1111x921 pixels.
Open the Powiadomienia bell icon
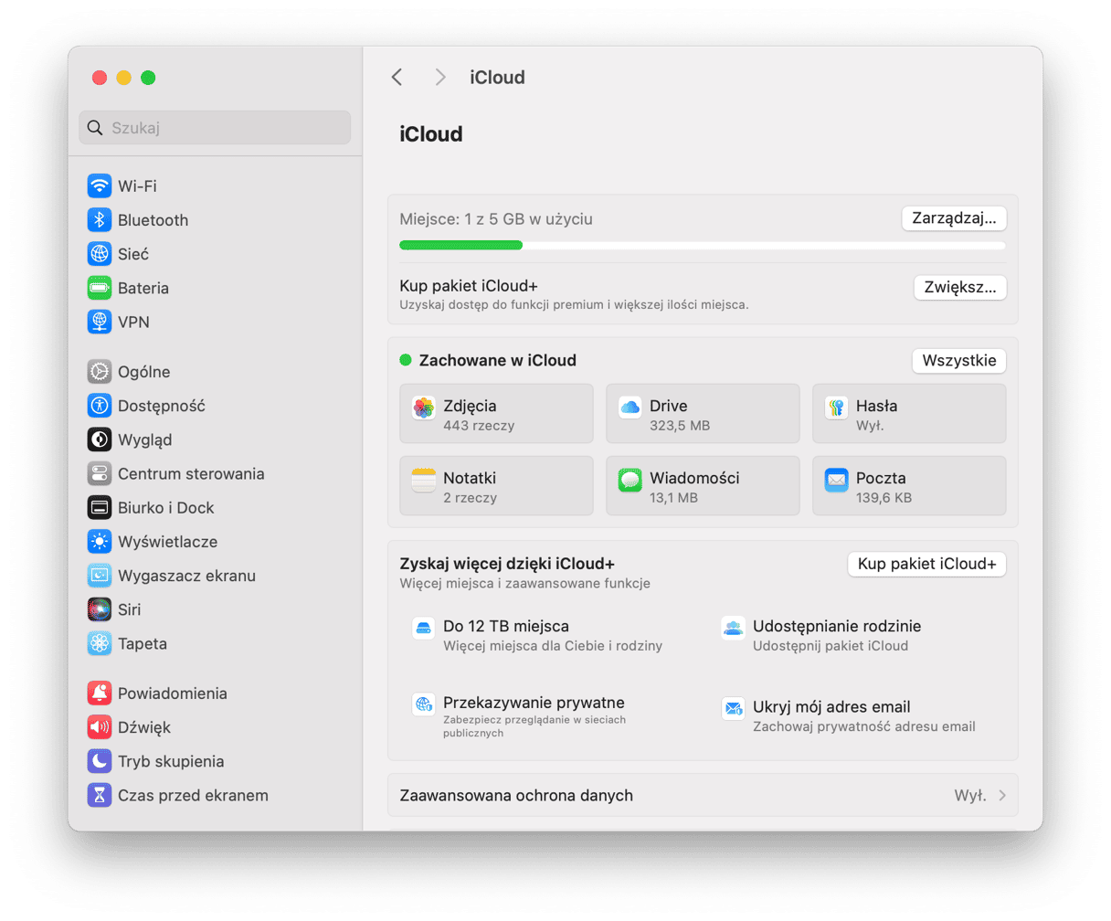100,693
